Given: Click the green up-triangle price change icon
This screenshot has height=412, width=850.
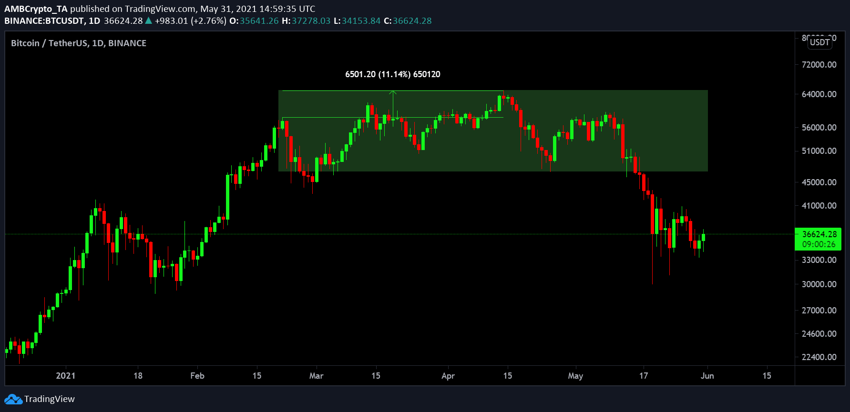Looking at the screenshot, I should tap(148, 20).
